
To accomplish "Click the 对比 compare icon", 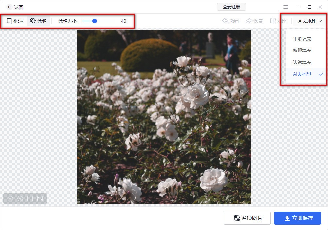I will (x=279, y=21).
